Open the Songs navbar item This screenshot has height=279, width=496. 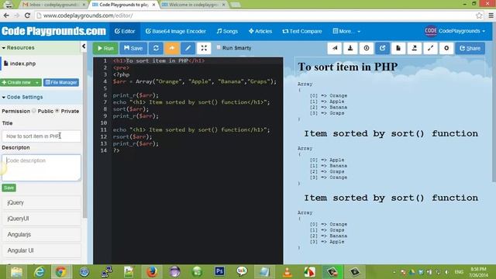pos(227,31)
